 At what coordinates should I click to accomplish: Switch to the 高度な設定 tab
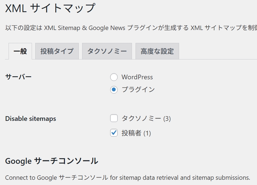pos(157,51)
